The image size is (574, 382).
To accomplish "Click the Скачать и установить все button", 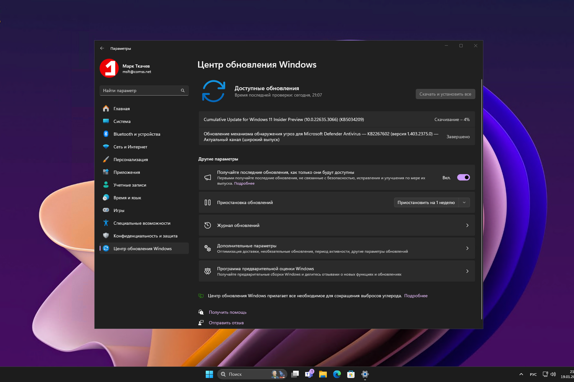I will coord(445,94).
